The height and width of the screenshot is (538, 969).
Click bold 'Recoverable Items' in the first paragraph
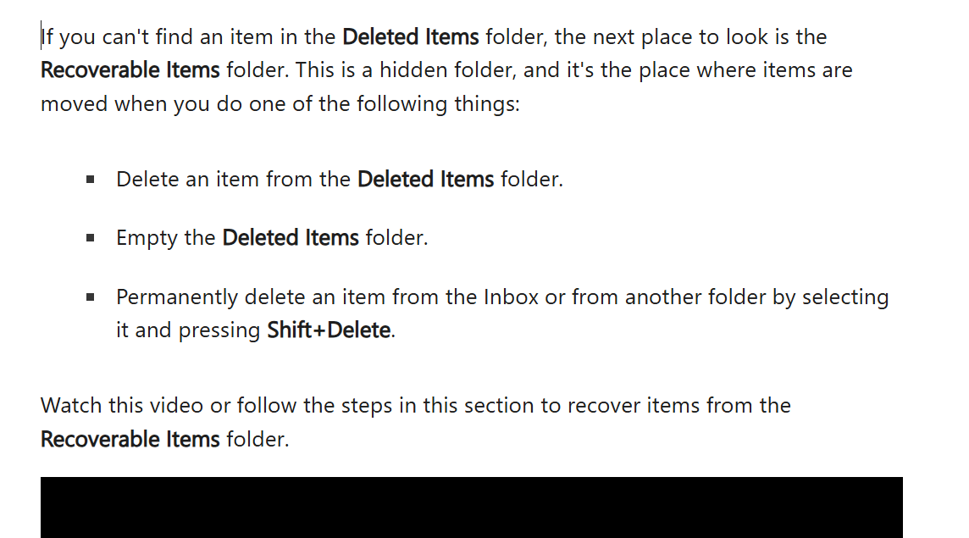pos(130,70)
